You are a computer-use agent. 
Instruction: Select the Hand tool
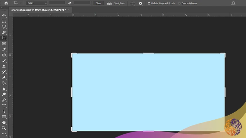[4, 122]
